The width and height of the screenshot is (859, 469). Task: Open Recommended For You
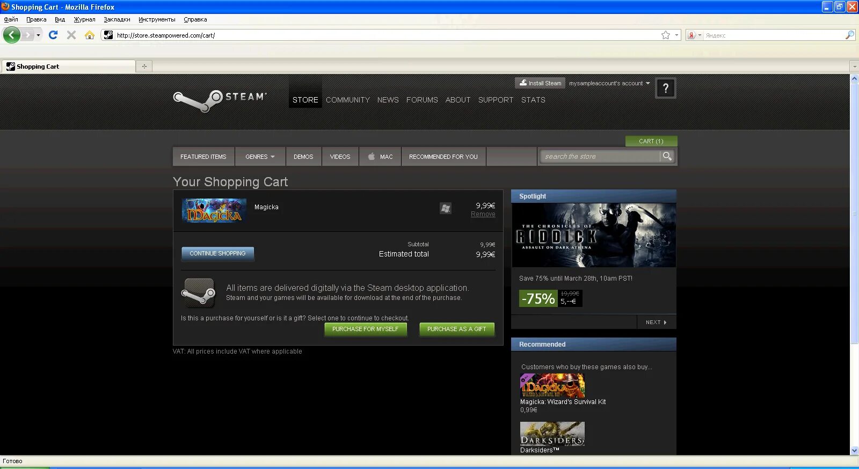(443, 157)
